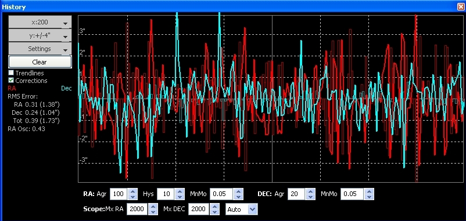Close the History window
The image size is (466, 221).
[461, 6]
